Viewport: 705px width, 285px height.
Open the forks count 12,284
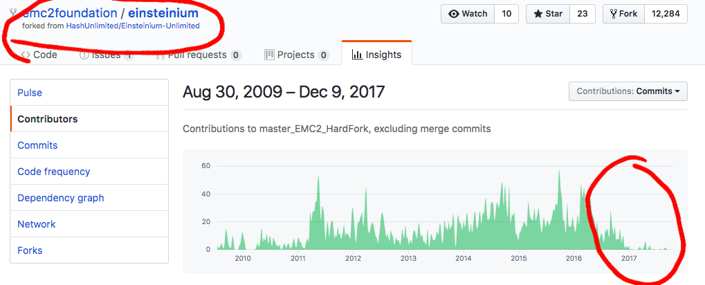tap(666, 14)
